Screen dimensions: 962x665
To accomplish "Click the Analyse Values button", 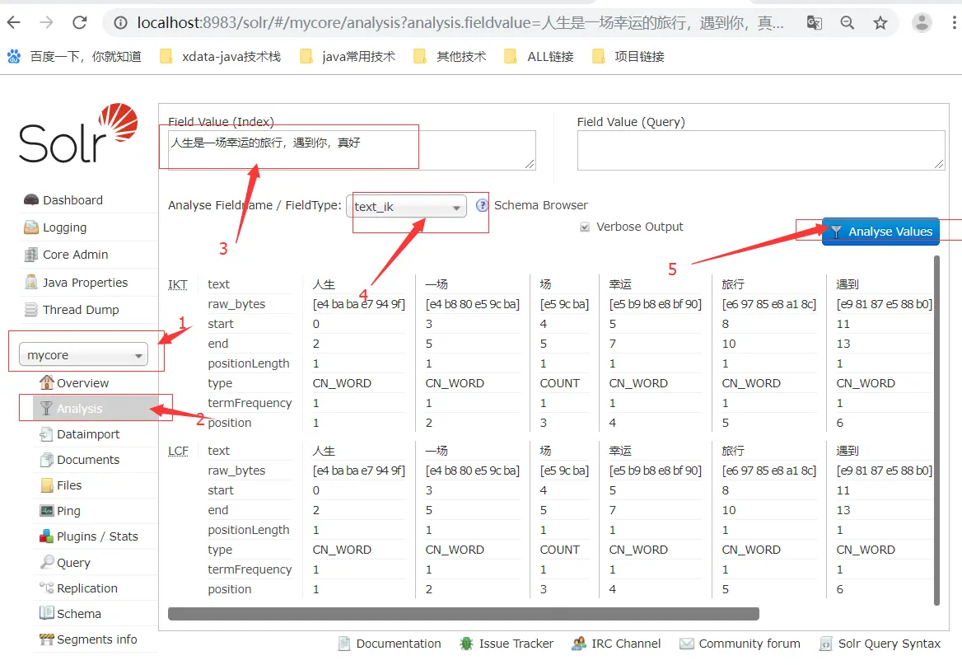I will (x=880, y=232).
